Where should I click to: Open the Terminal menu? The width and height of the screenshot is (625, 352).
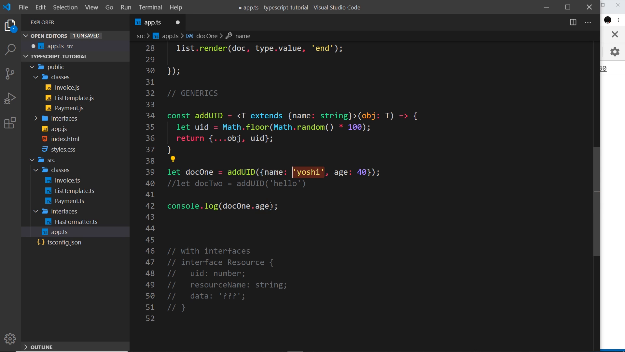pos(150,7)
